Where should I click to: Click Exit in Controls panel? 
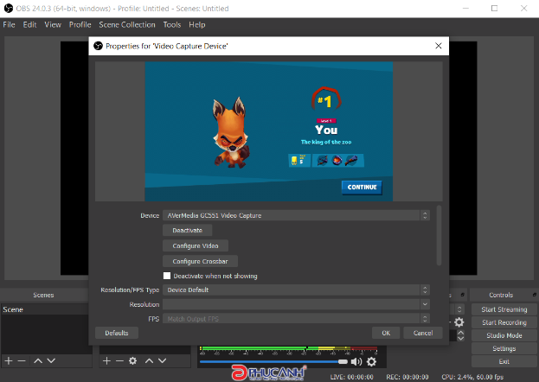504,362
